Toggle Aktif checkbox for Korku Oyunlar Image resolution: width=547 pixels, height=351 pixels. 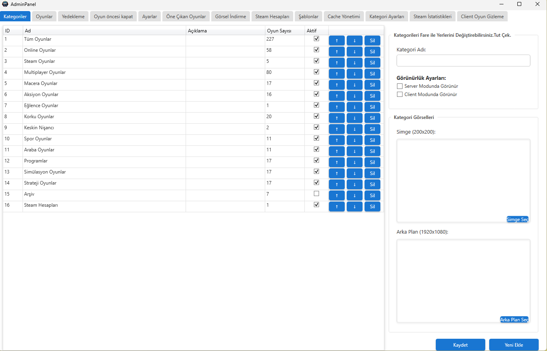(x=316, y=116)
